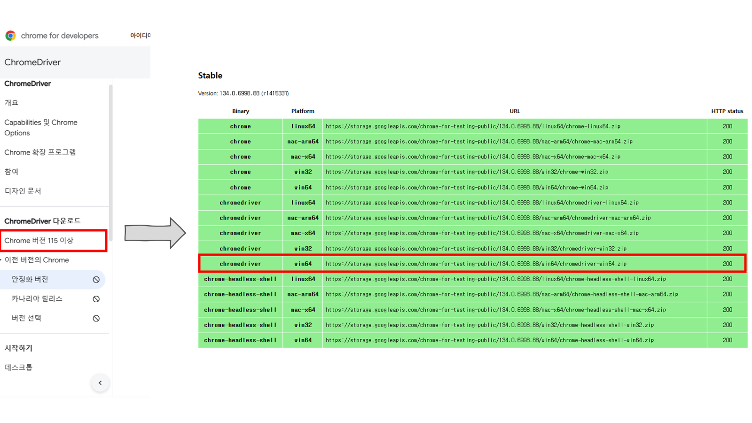The width and height of the screenshot is (752, 423).
Task: Click win64 platform cell in chromedriver row
Action: 303,264
